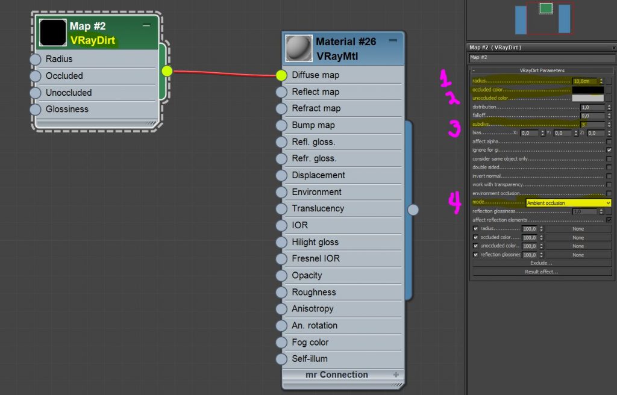Click the Radius input socket on VRayDirt
This screenshot has width=617, height=395.
pyautogui.click(x=35, y=59)
